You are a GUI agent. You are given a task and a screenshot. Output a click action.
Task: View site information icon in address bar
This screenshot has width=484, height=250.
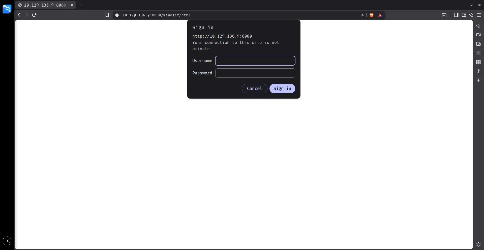click(x=117, y=15)
